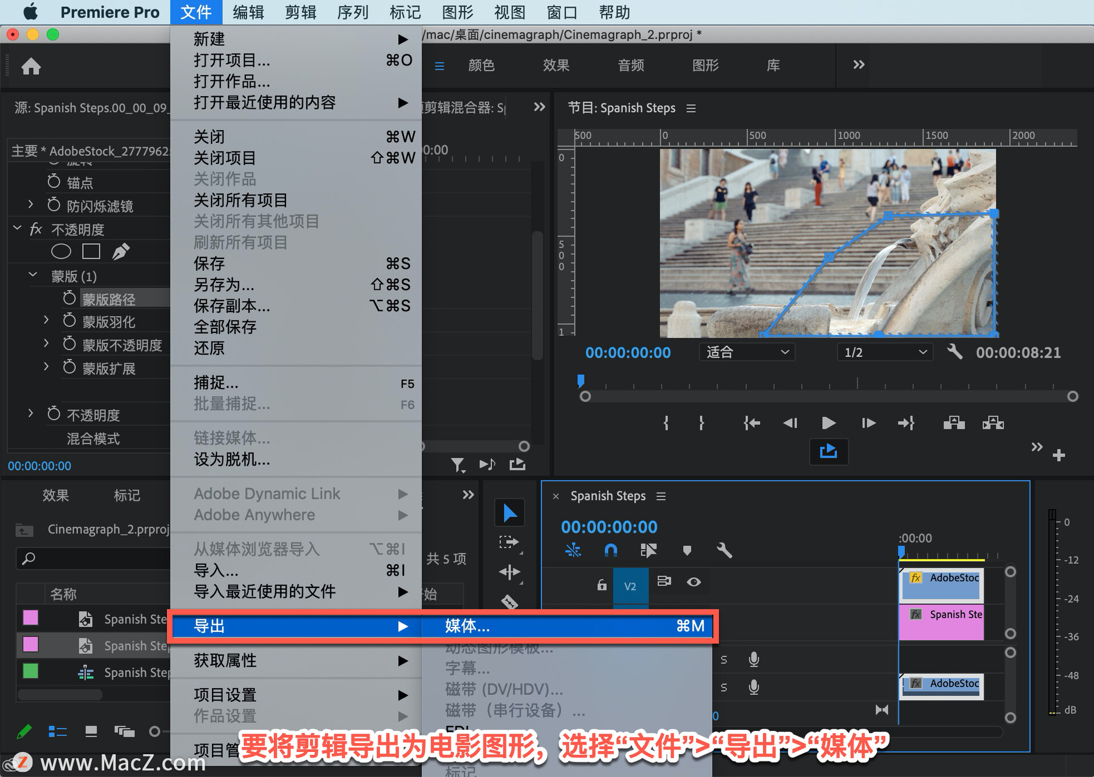This screenshot has height=777, width=1094.
Task: Click the Extract button
Action: click(x=993, y=423)
